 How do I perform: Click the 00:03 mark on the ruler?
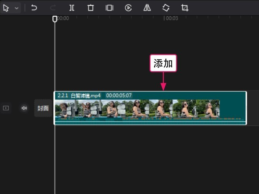[172, 18]
